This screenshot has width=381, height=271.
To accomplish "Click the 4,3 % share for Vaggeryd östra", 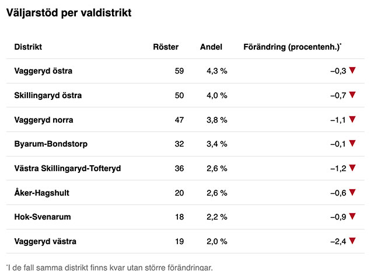I will click(x=216, y=71).
